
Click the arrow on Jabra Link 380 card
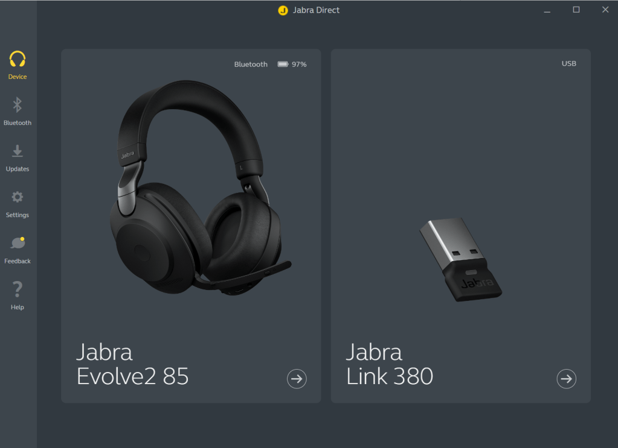click(x=567, y=379)
